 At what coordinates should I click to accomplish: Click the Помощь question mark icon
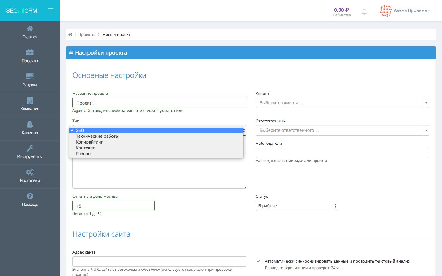[30, 196]
